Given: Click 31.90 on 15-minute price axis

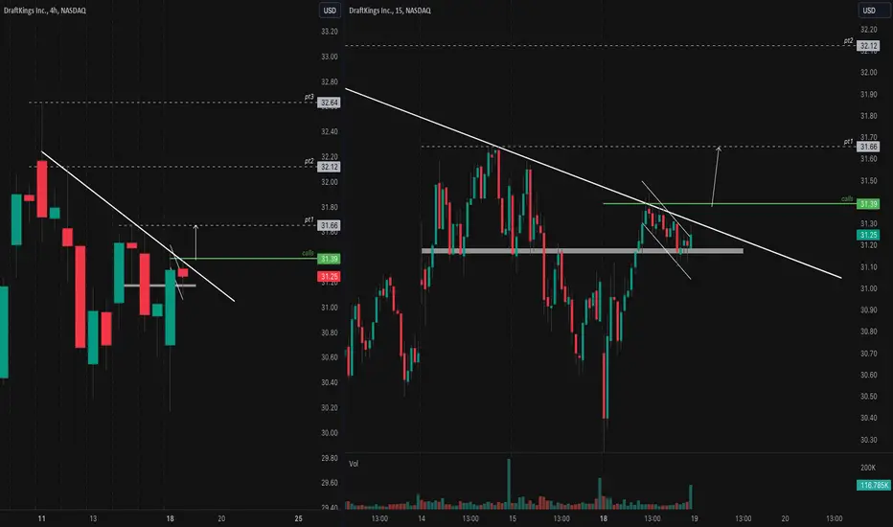Looking at the screenshot, I should [868, 94].
